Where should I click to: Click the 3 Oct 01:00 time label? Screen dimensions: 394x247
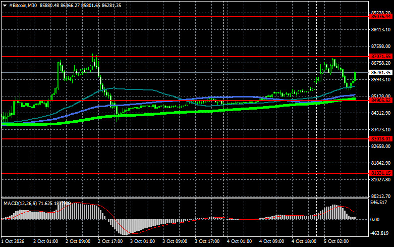142,241
